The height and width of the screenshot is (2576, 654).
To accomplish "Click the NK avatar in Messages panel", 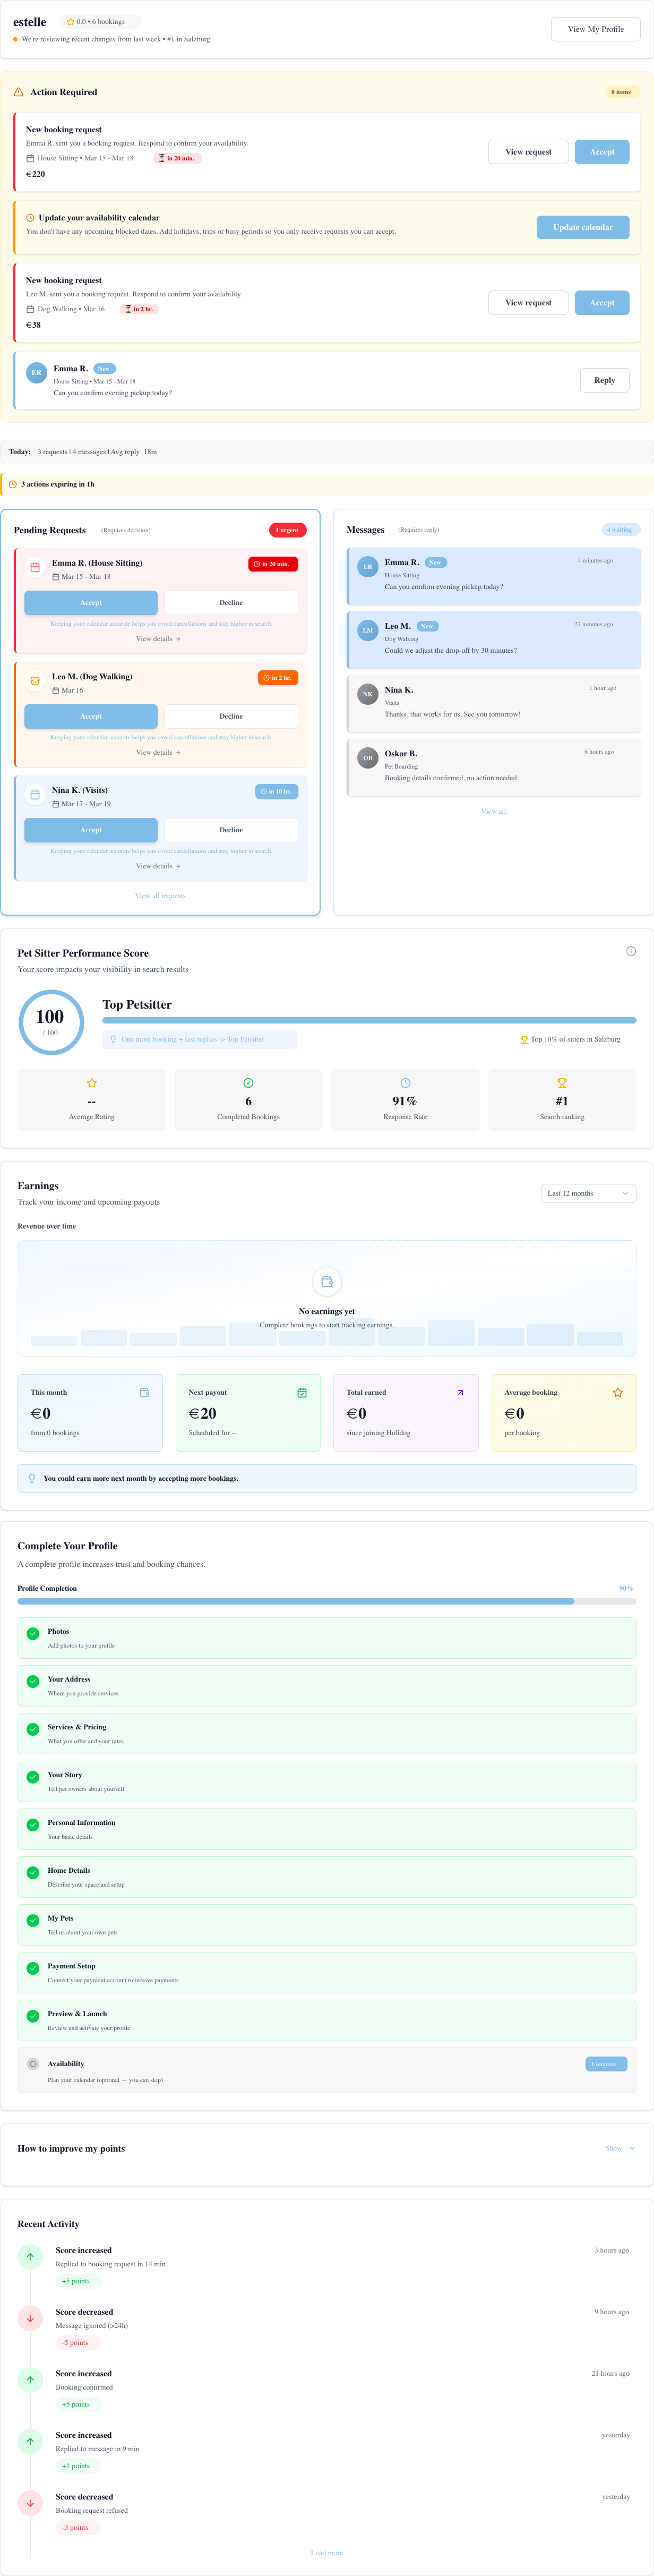I will pyautogui.click(x=368, y=694).
